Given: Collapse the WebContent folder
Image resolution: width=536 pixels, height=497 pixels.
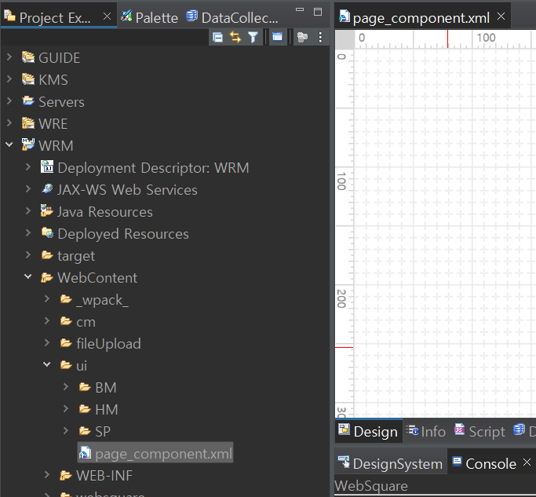Looking at the screenshot, I should coord(28,276).
